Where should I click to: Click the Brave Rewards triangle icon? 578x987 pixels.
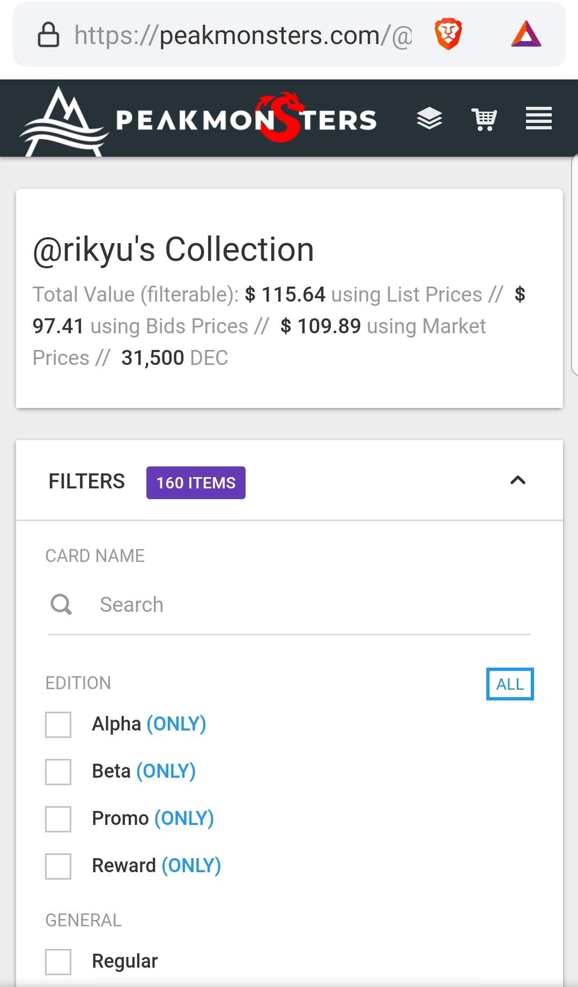pos(526,34)
